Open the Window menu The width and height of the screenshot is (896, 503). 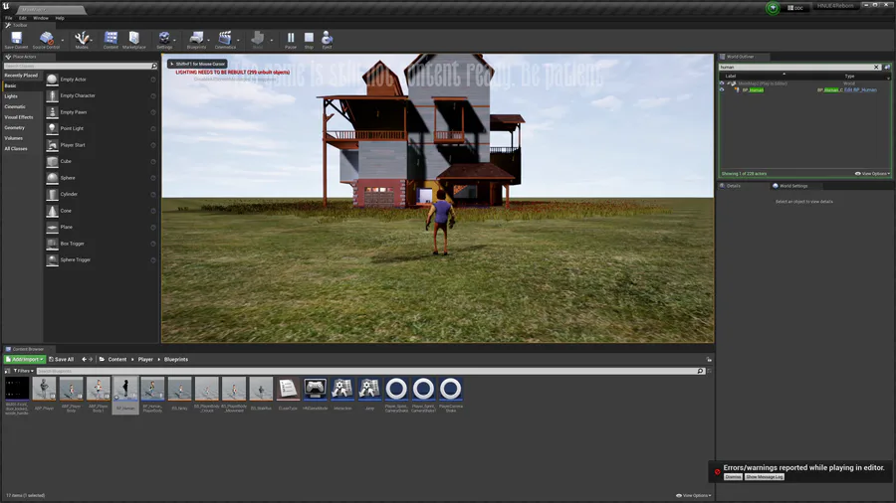click(x=40, y=18)
